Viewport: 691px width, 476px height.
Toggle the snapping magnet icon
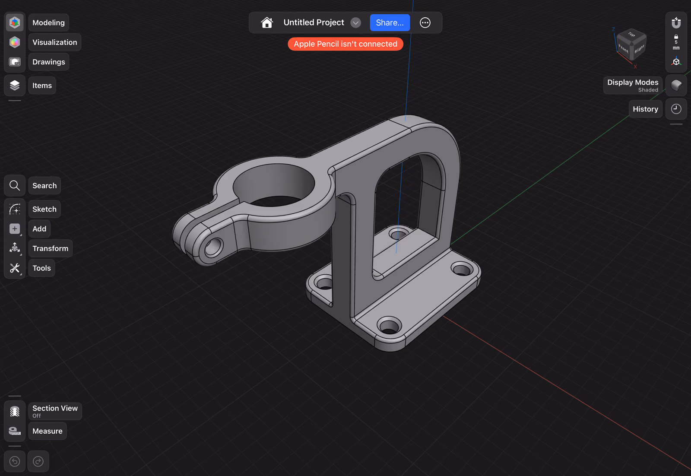tap(676, 22)
